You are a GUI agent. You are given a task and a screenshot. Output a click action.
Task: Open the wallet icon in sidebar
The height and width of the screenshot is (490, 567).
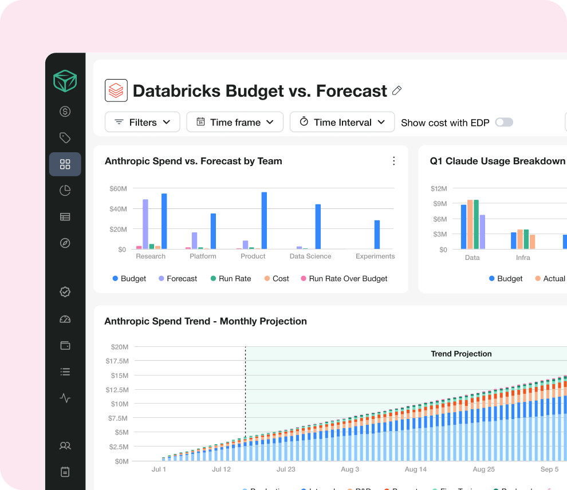(x=65, y=345)
